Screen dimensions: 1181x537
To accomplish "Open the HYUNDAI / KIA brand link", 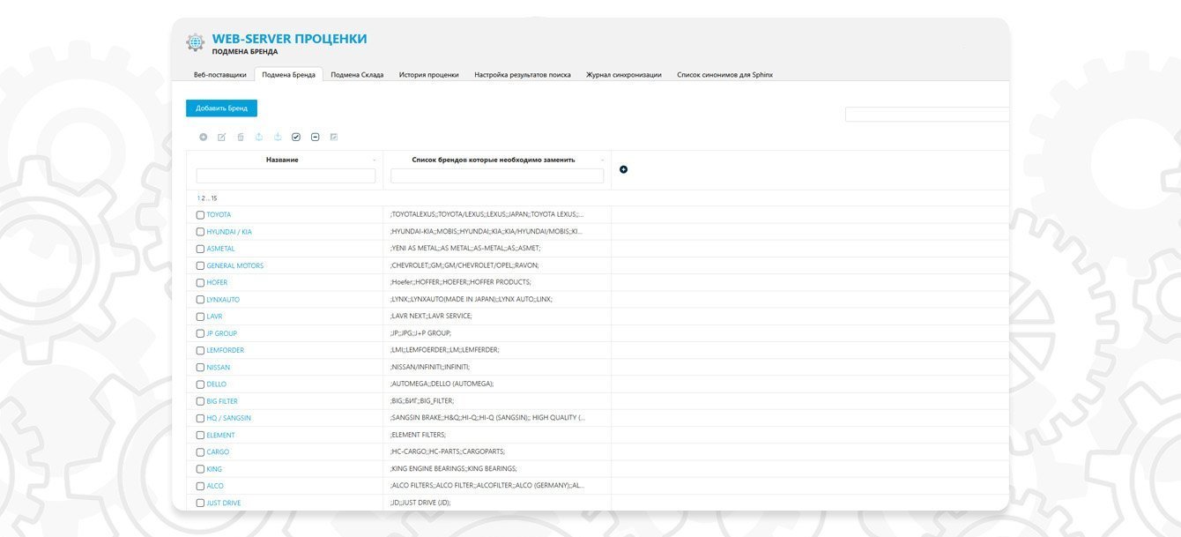I will (x=229, y=232).
